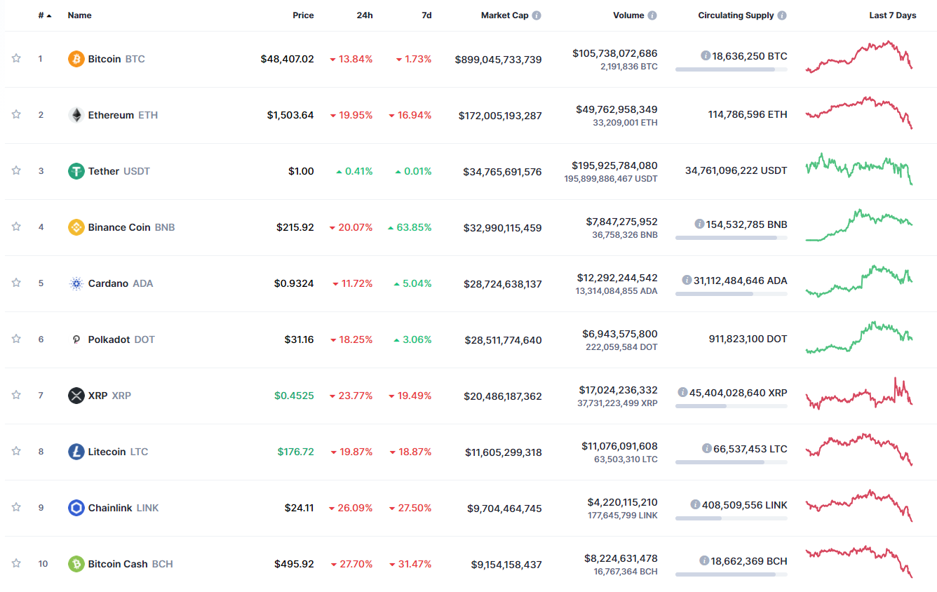Image resolution: width=937 pixels, height=592 pixels.
Task: Add Tether to watchlist with star
Action: pyautogui.click(x=16, y=170)
